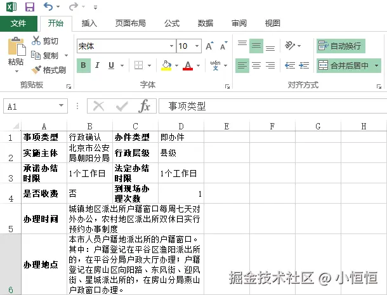Click the font size box showing 10
This screenshot has width=387, height=295.
185,46
